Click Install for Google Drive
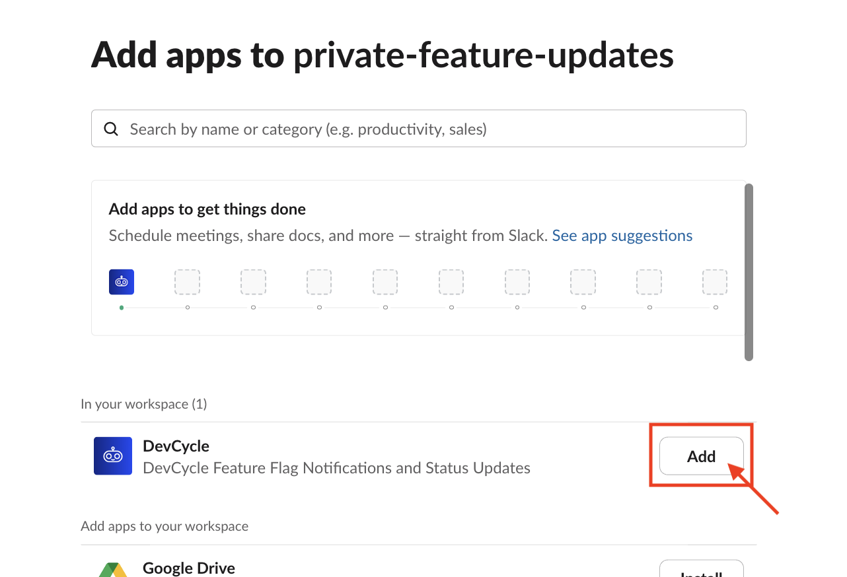Screen dimensions: 847x577 701,573
